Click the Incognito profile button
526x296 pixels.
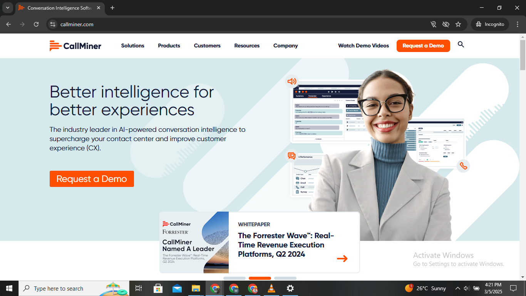tap(490, 24)
